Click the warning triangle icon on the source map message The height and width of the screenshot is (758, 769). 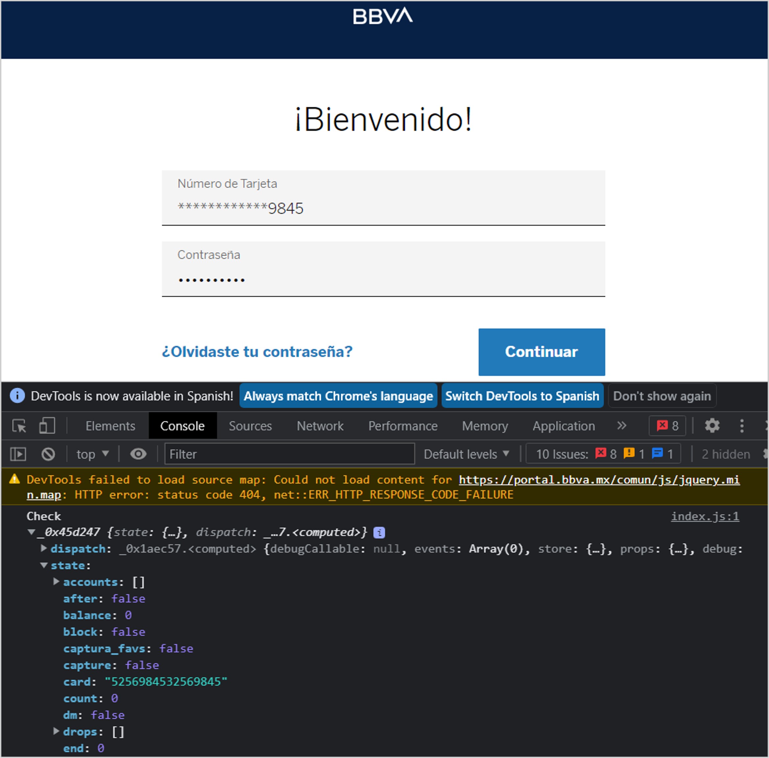tap(14, 479)
